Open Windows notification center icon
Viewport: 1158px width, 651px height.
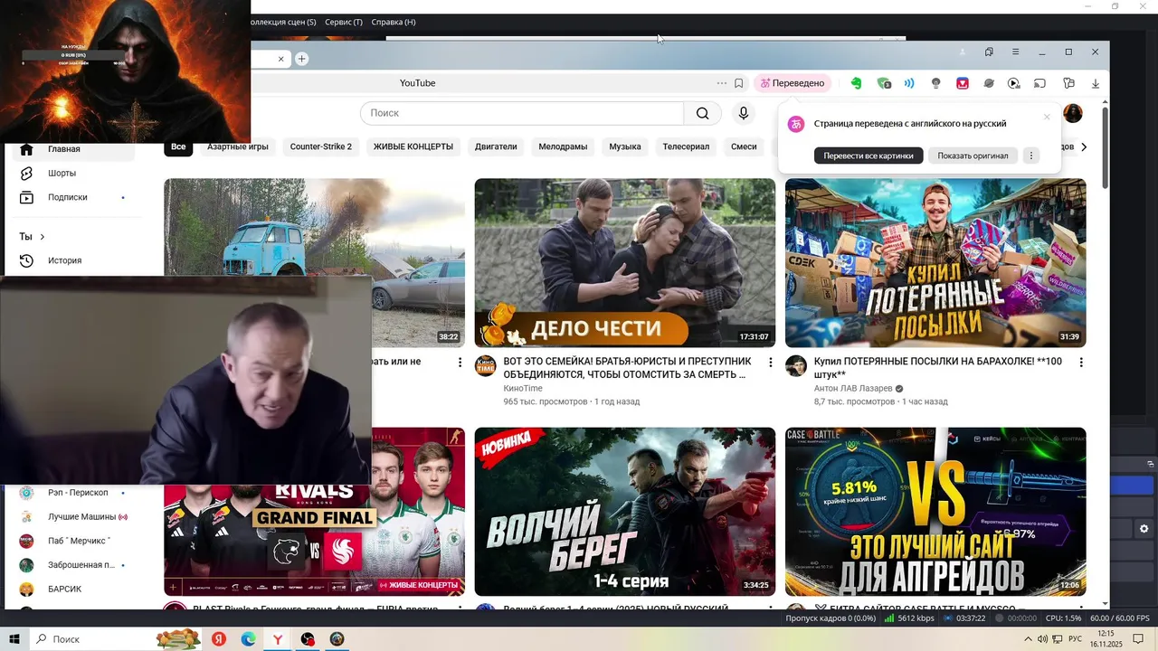click(1138, 639)
